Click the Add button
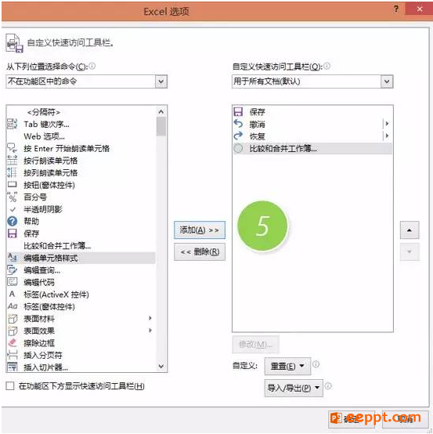 point(200,230)
